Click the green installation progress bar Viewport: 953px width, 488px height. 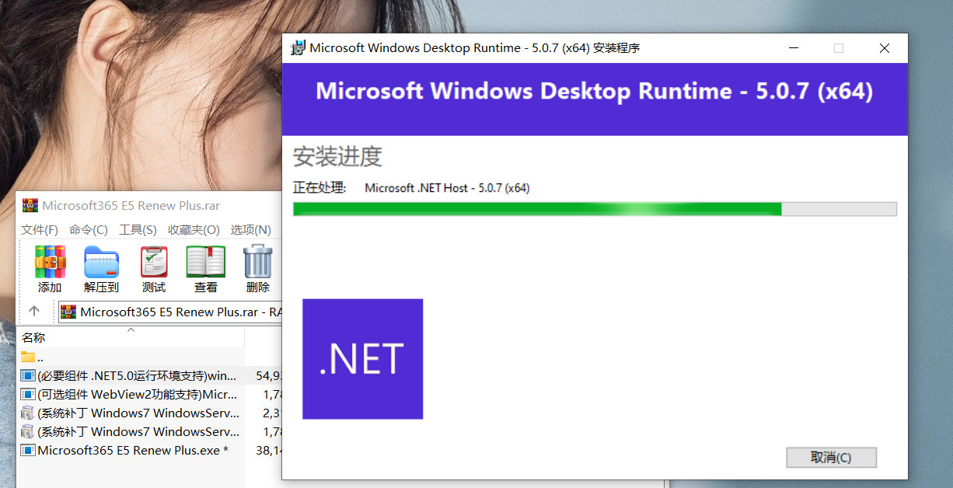pyautogui.click(x=595, y=209)
